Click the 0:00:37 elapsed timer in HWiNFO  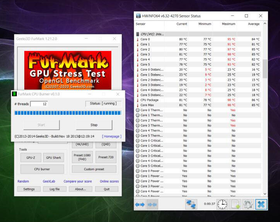[x=210, y=204]
